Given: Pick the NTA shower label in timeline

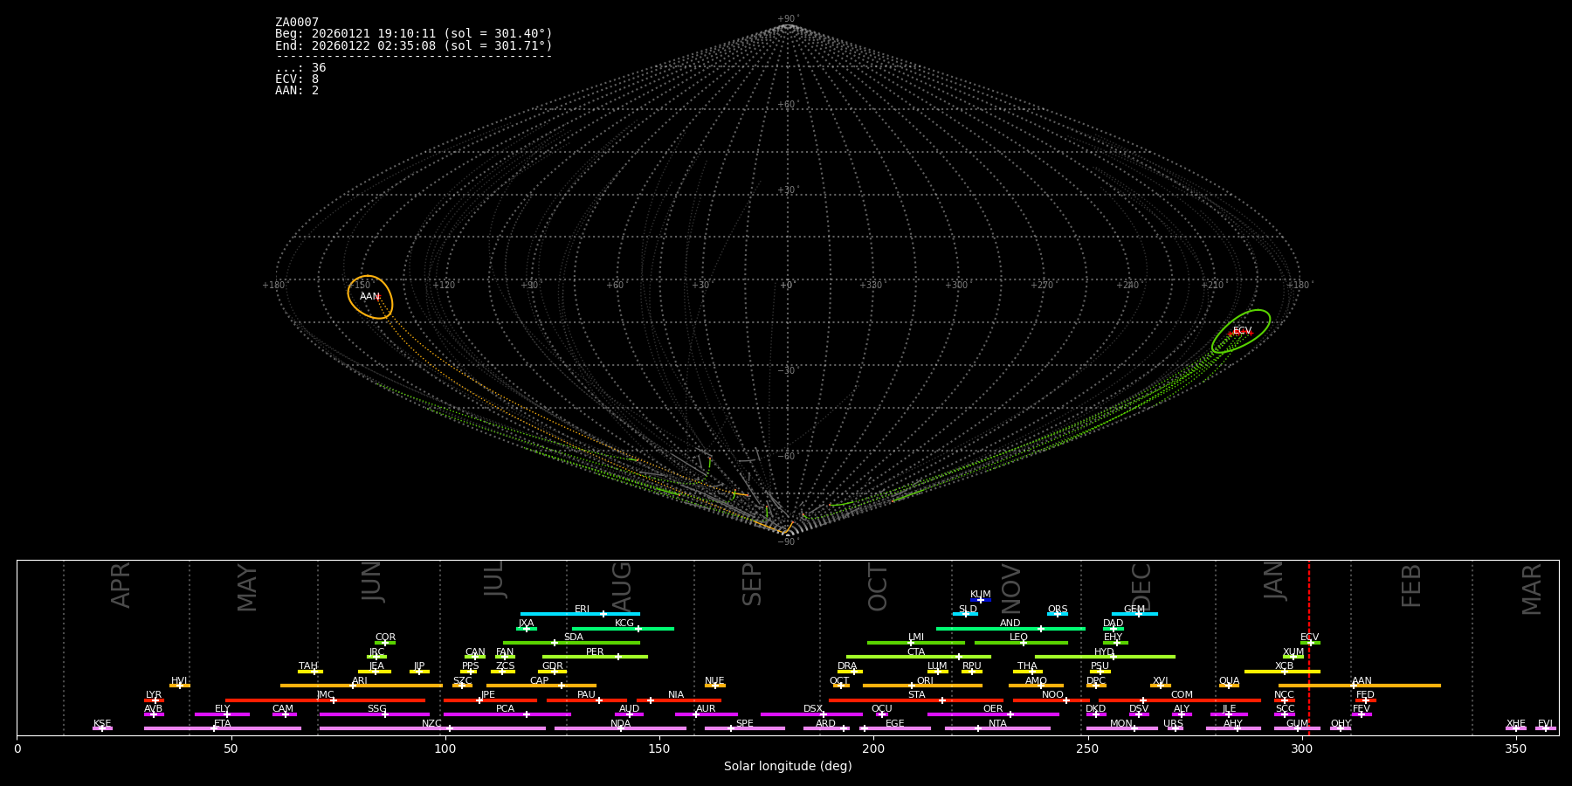Looking at the screenshot, I should (x=997, y=724).
